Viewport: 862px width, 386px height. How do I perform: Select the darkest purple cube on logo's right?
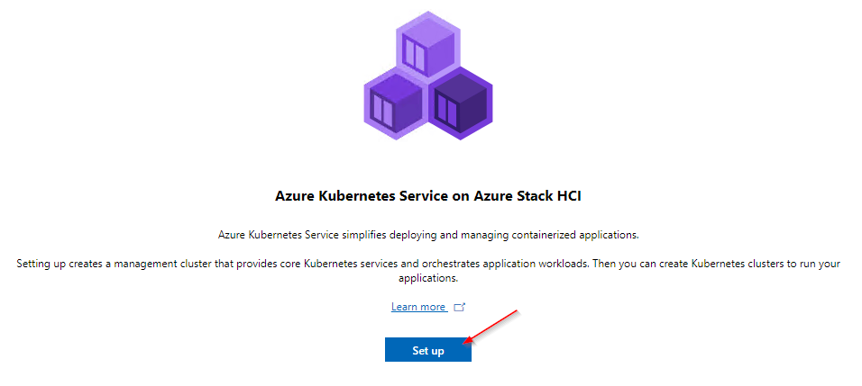tap(460, 103)
